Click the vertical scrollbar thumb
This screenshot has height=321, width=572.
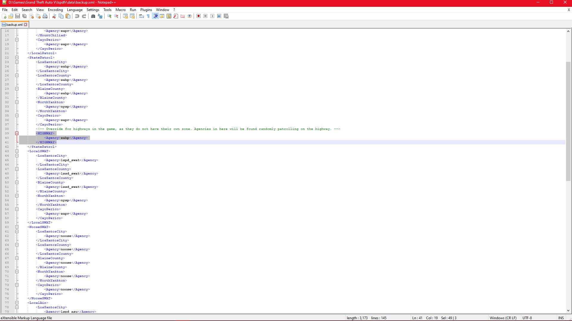(568, 121)
